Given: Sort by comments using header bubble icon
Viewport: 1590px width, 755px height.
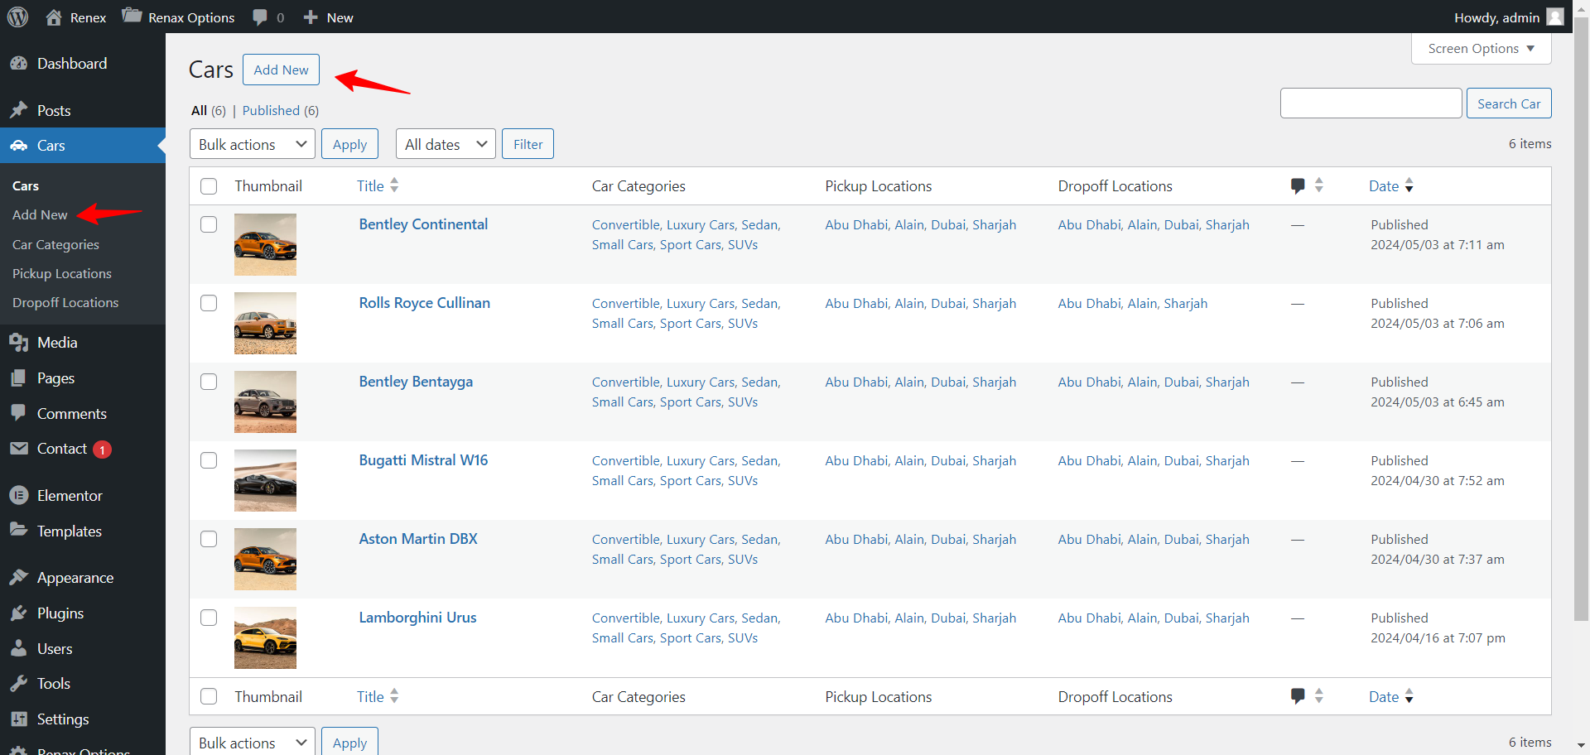Looking at the screenshot, I should pyautogui.click(x=1298, y=186).
